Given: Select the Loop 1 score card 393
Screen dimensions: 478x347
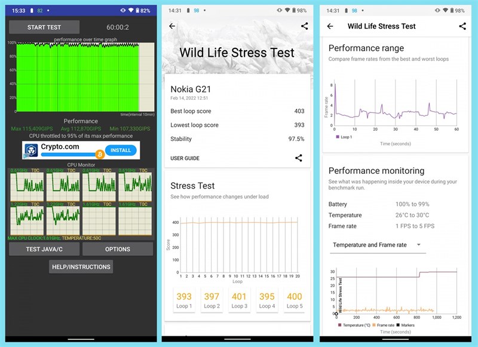Looking at the screenshot, I should pyautogui.click(x=184, y=300).
